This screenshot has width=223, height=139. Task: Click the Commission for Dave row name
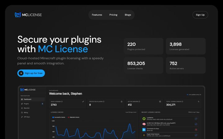tap(153, 128)
